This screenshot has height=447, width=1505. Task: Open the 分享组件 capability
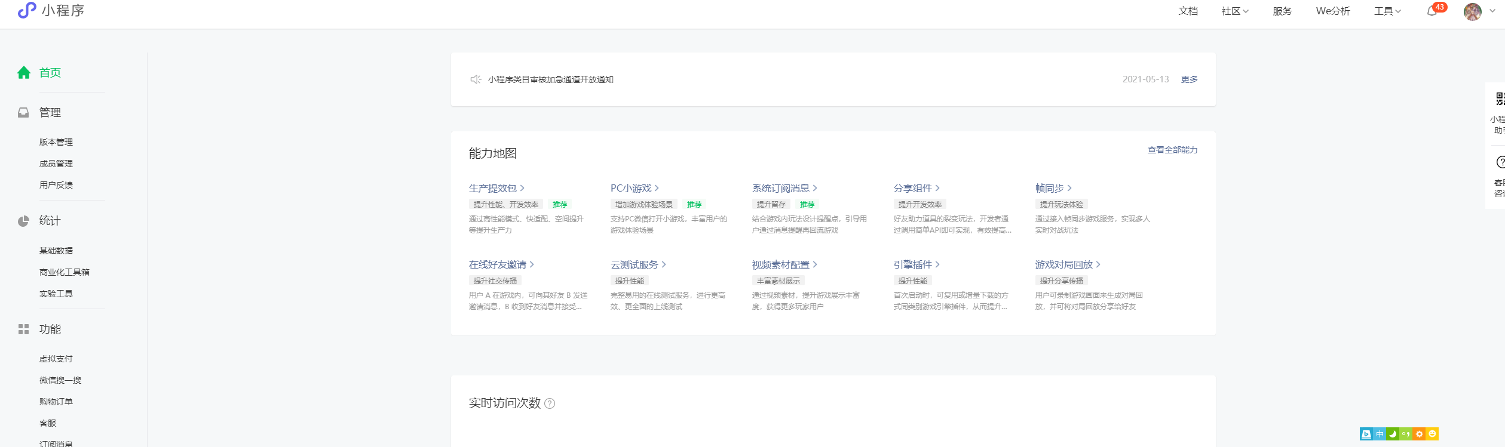point(912,188)
